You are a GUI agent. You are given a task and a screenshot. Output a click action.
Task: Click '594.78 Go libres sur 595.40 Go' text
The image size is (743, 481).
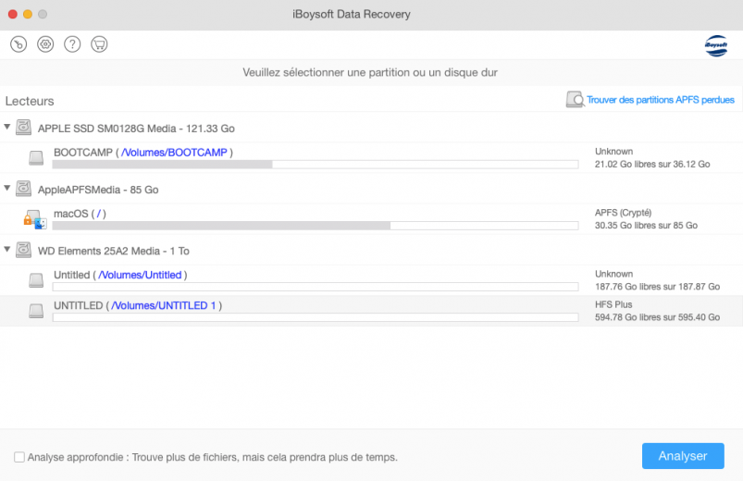pyautogui.click(x=657, y=317)
